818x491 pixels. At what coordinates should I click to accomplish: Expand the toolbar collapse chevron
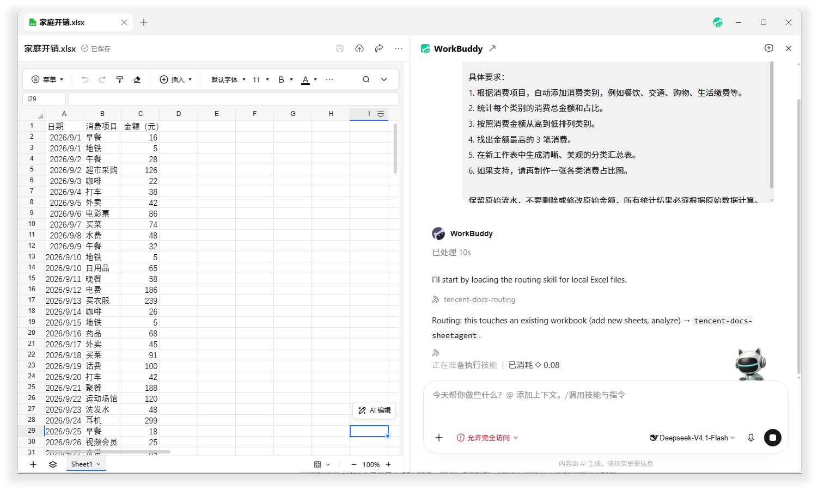(384, 79)
